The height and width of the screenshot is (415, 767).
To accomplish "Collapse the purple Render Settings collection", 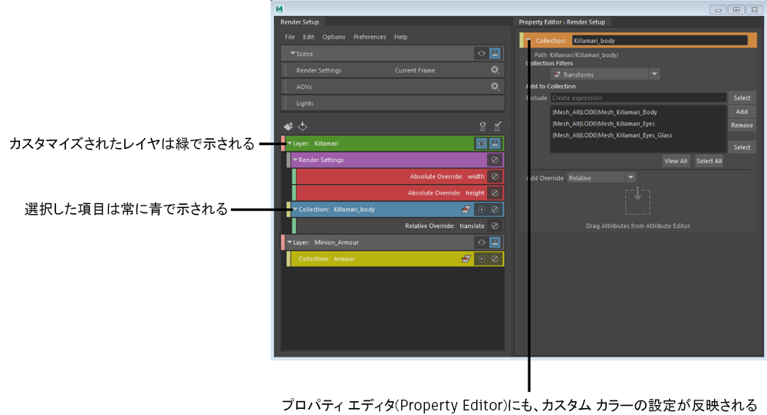I will [295, 160].
